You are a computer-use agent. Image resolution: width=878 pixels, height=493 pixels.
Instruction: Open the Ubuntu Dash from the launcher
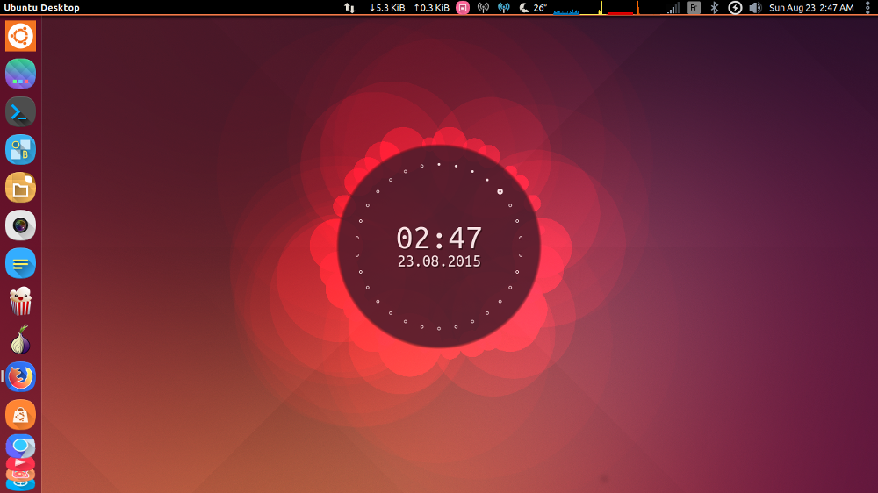(x=21, y=36)
